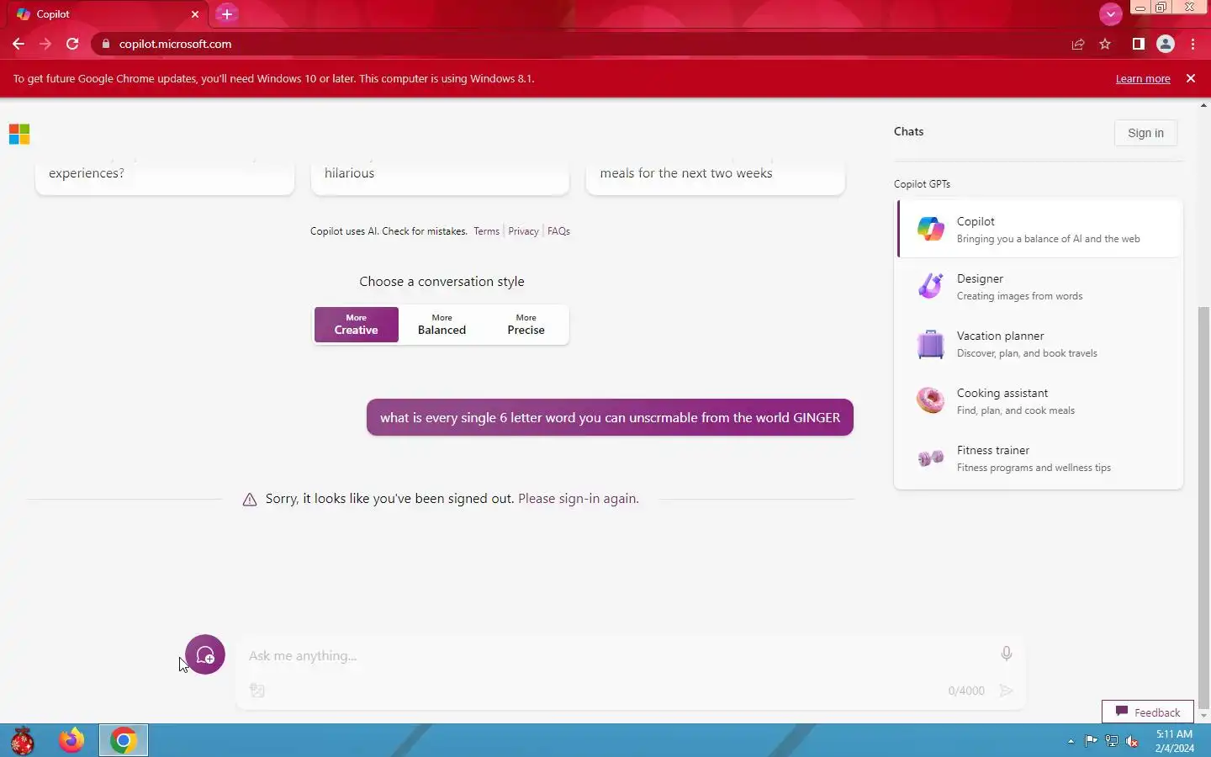Click the Please sign-in again link
This screenshot has width=1211, height=757.
tap(579, 498)
